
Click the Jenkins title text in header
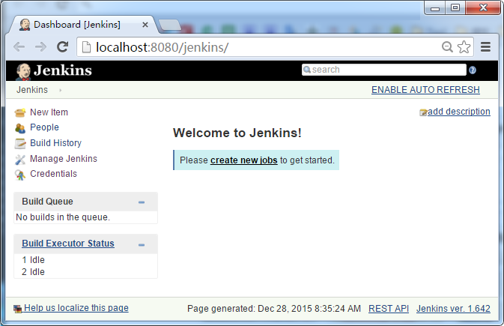[63, 70]
